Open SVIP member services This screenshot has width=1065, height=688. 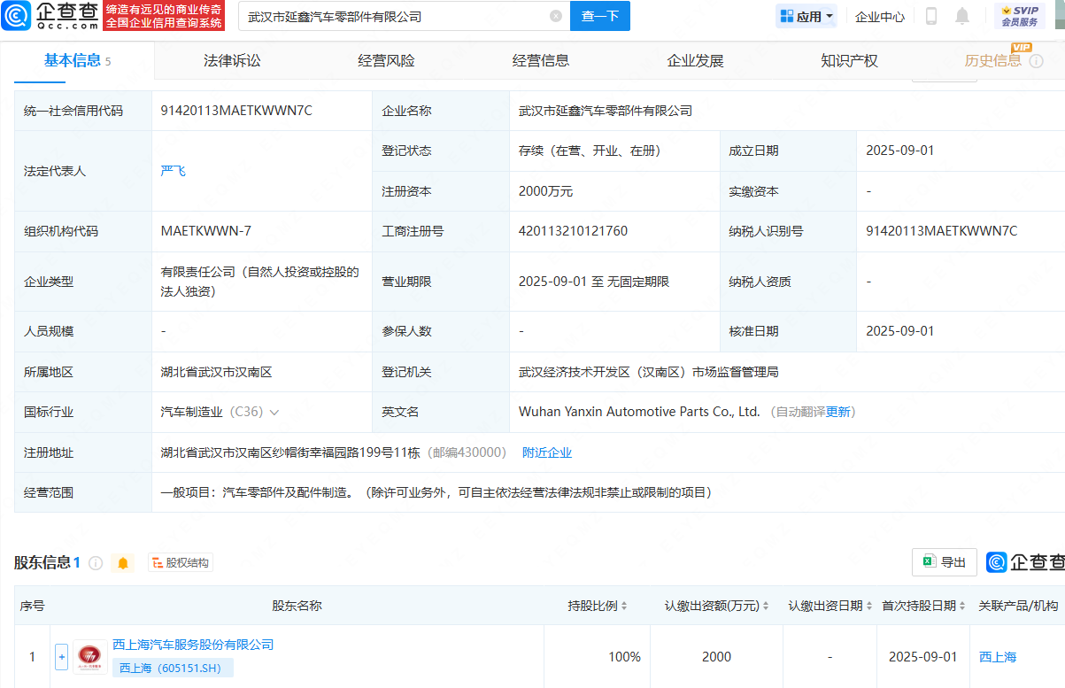pos(1019,16)
